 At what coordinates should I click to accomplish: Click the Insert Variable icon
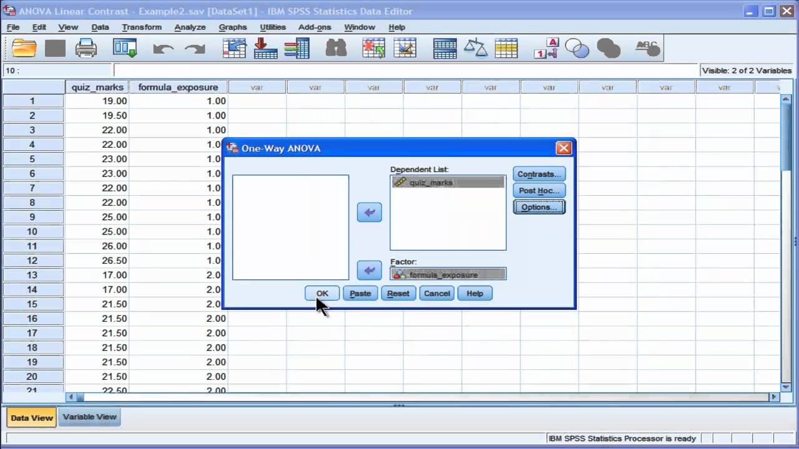coord(404,48)
